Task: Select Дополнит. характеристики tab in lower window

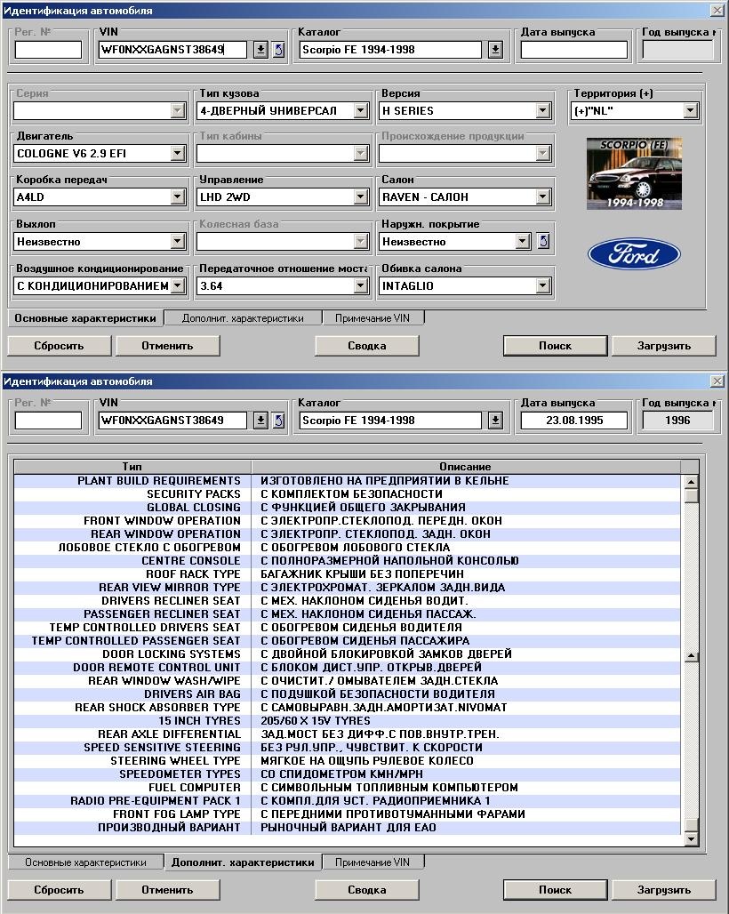Action: (x=243, y=862)
